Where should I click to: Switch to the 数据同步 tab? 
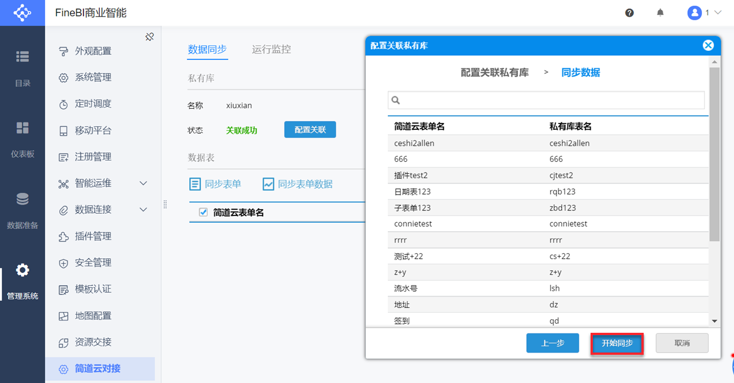[x=207, y=49]
